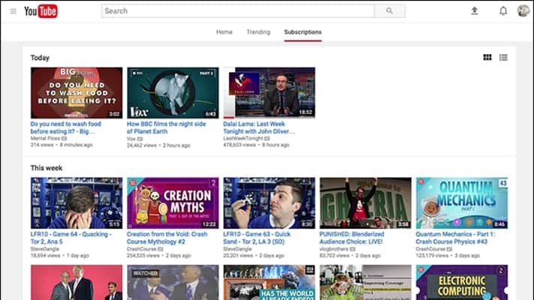
Task: Play the Dalai Lama video thumbnail
Action: tap(269, 93)
